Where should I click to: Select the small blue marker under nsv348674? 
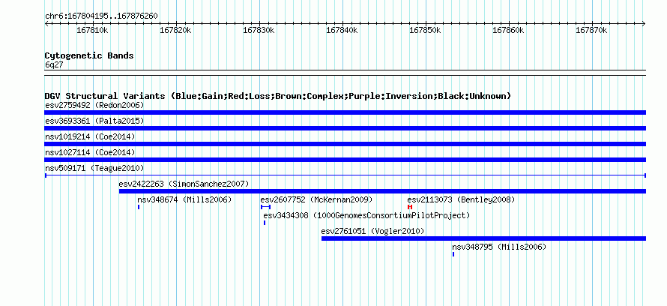[x=139, y=207]
